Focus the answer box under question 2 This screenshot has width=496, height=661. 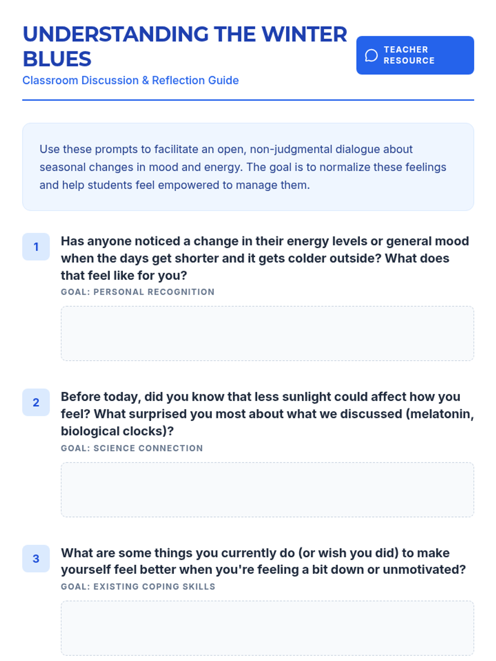[267, 490]
